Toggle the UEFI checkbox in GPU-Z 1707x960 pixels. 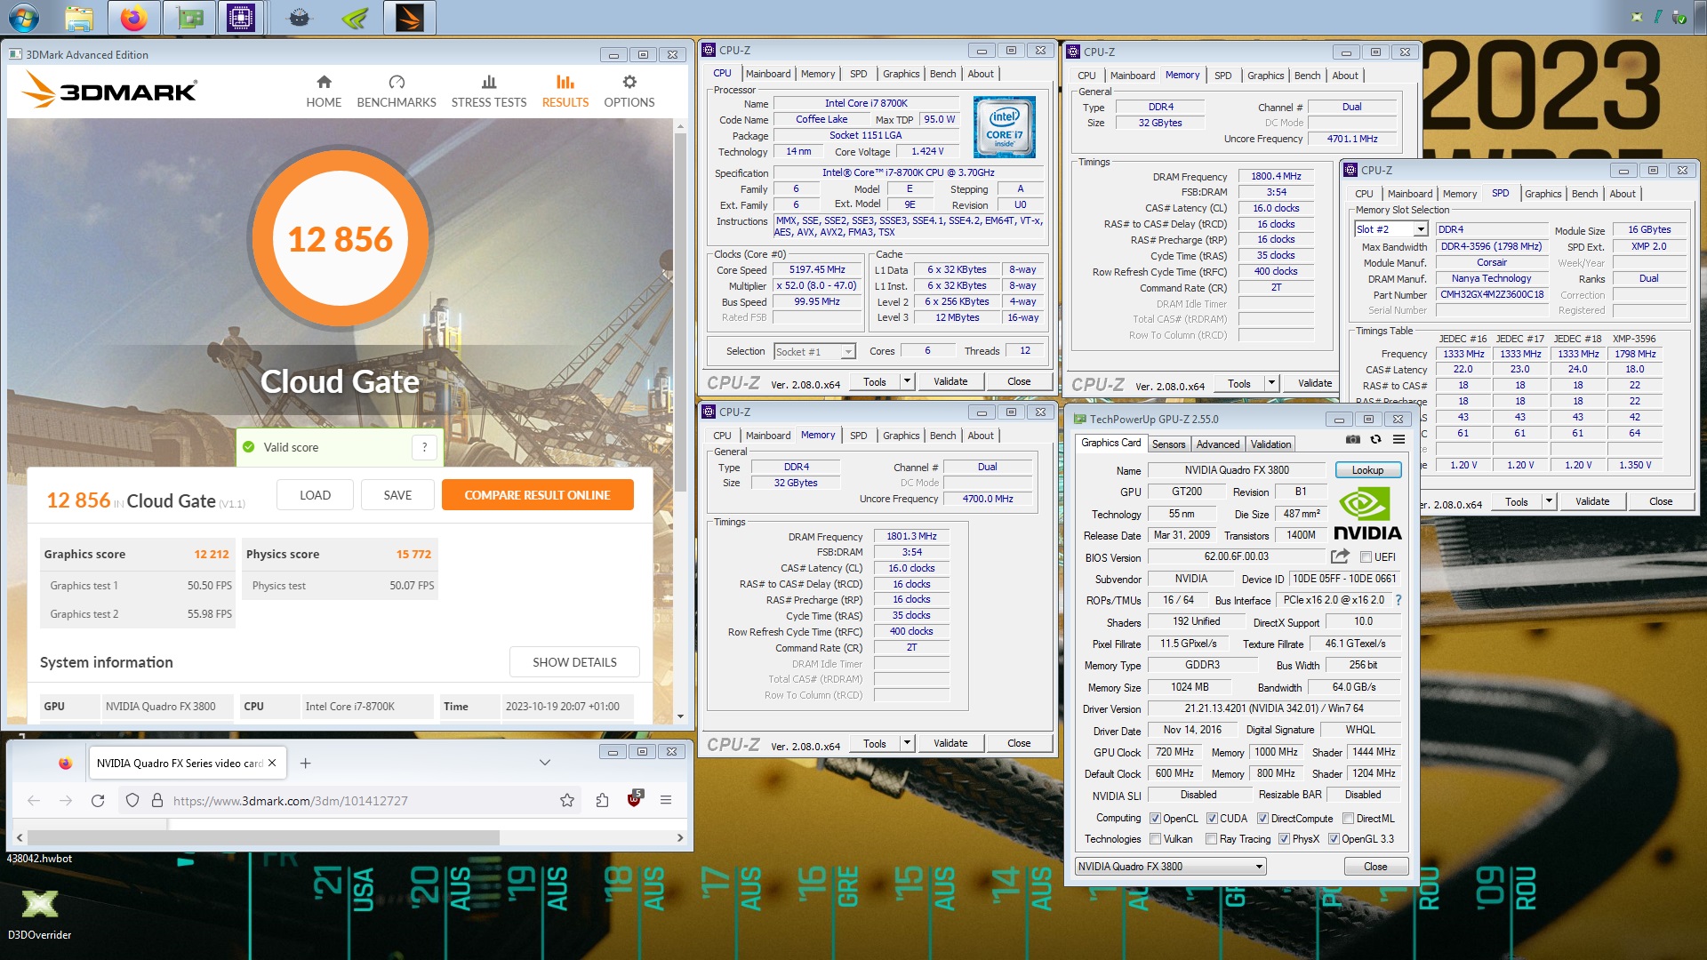click(x=1366, y=557)
